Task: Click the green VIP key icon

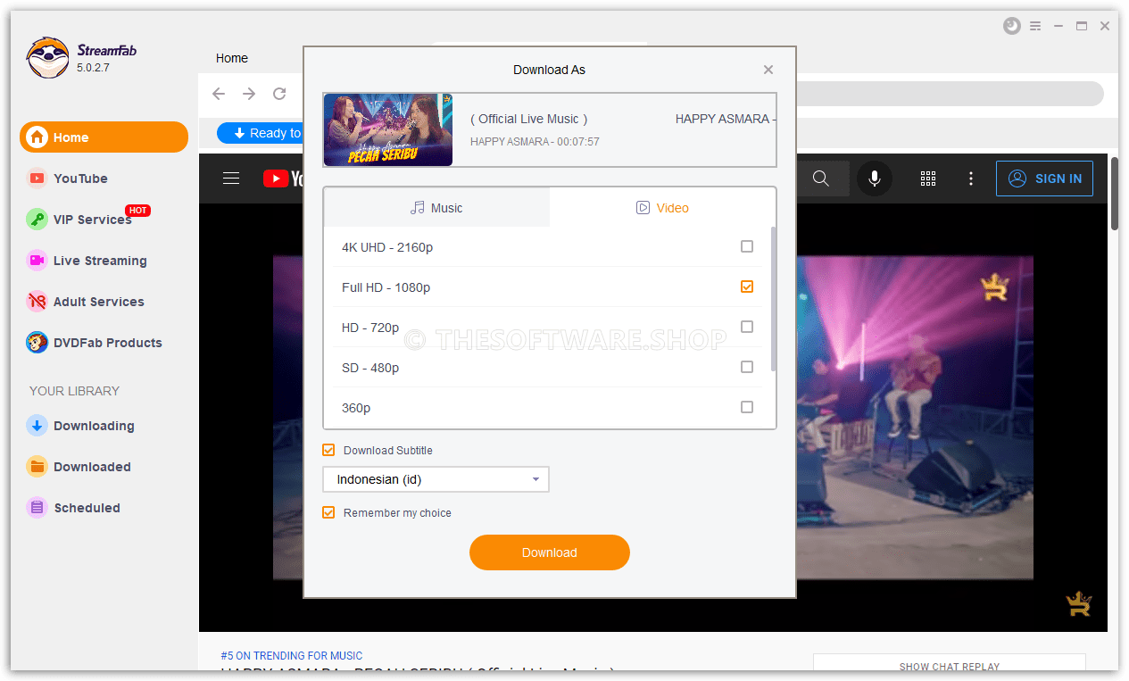Action: [37, 220]
